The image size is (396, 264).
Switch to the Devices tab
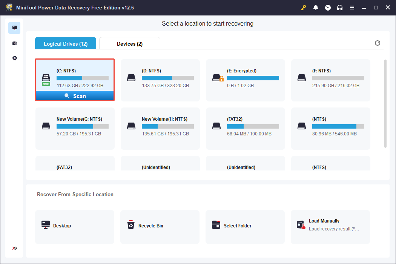point(129,43)
